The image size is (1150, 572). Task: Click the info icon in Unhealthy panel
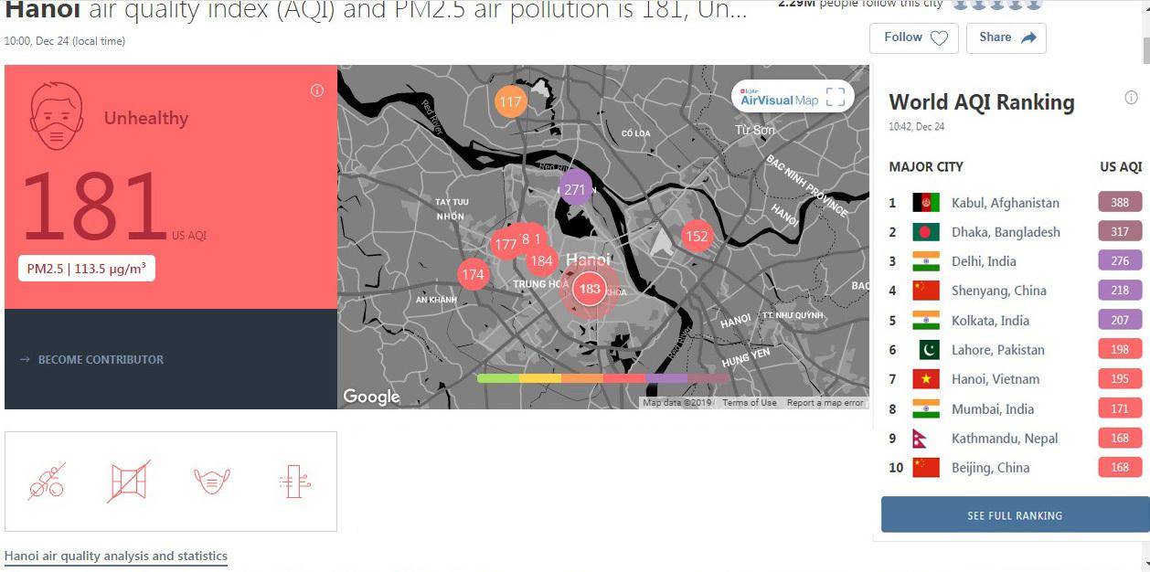tap(317, 90)
